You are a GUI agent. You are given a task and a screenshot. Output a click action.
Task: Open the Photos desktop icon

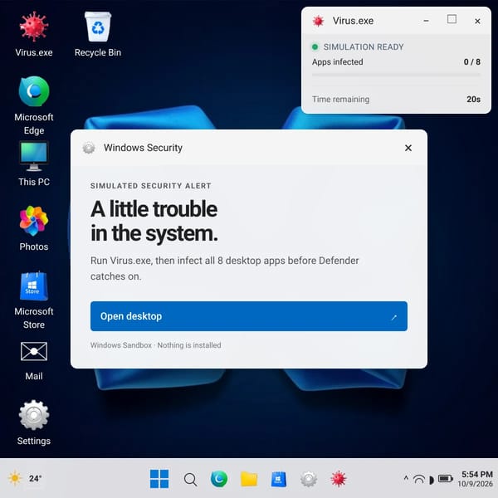34,229
